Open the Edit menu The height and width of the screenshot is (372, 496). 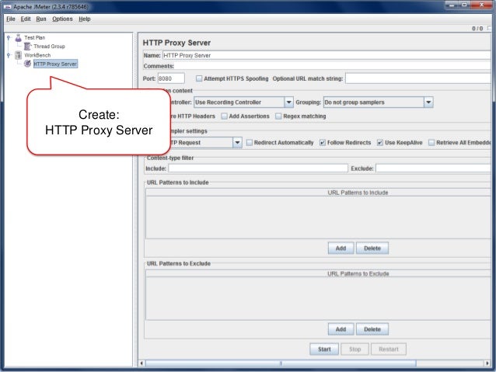pos(26,19)
